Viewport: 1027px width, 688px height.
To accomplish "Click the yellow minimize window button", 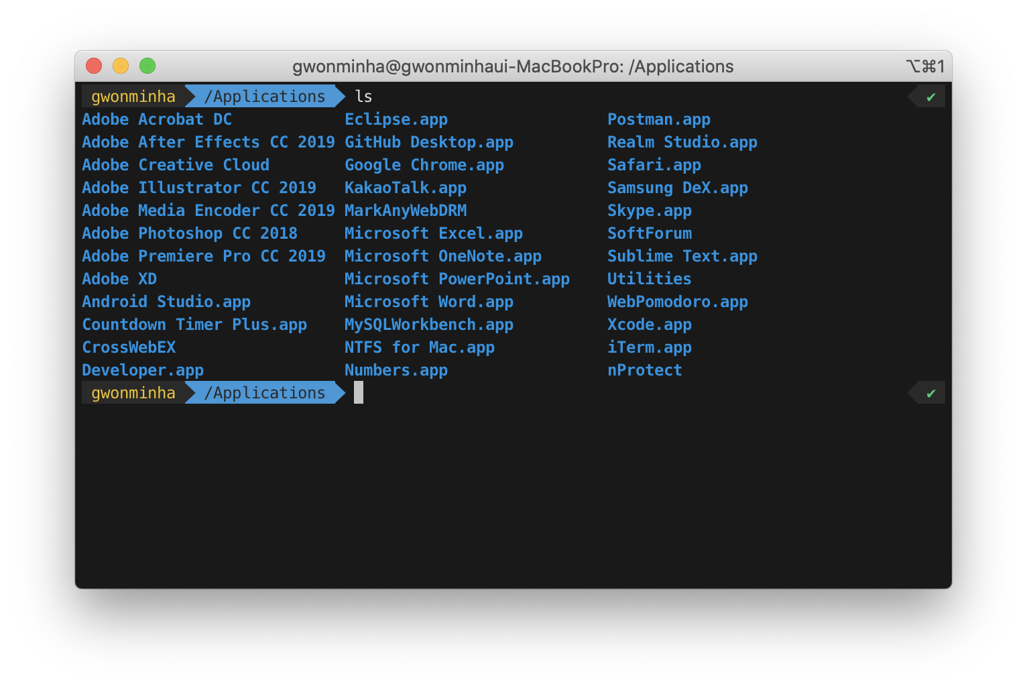I will (121, 66).
